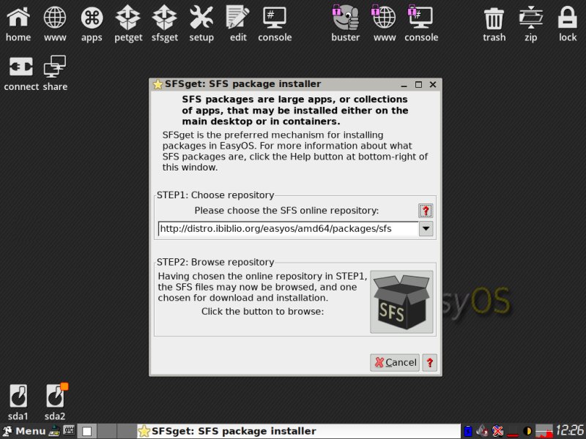Viewport: 586px width, 439px height.
Task: Click the SFS box button to browse repository
Action: pos(401,302)
